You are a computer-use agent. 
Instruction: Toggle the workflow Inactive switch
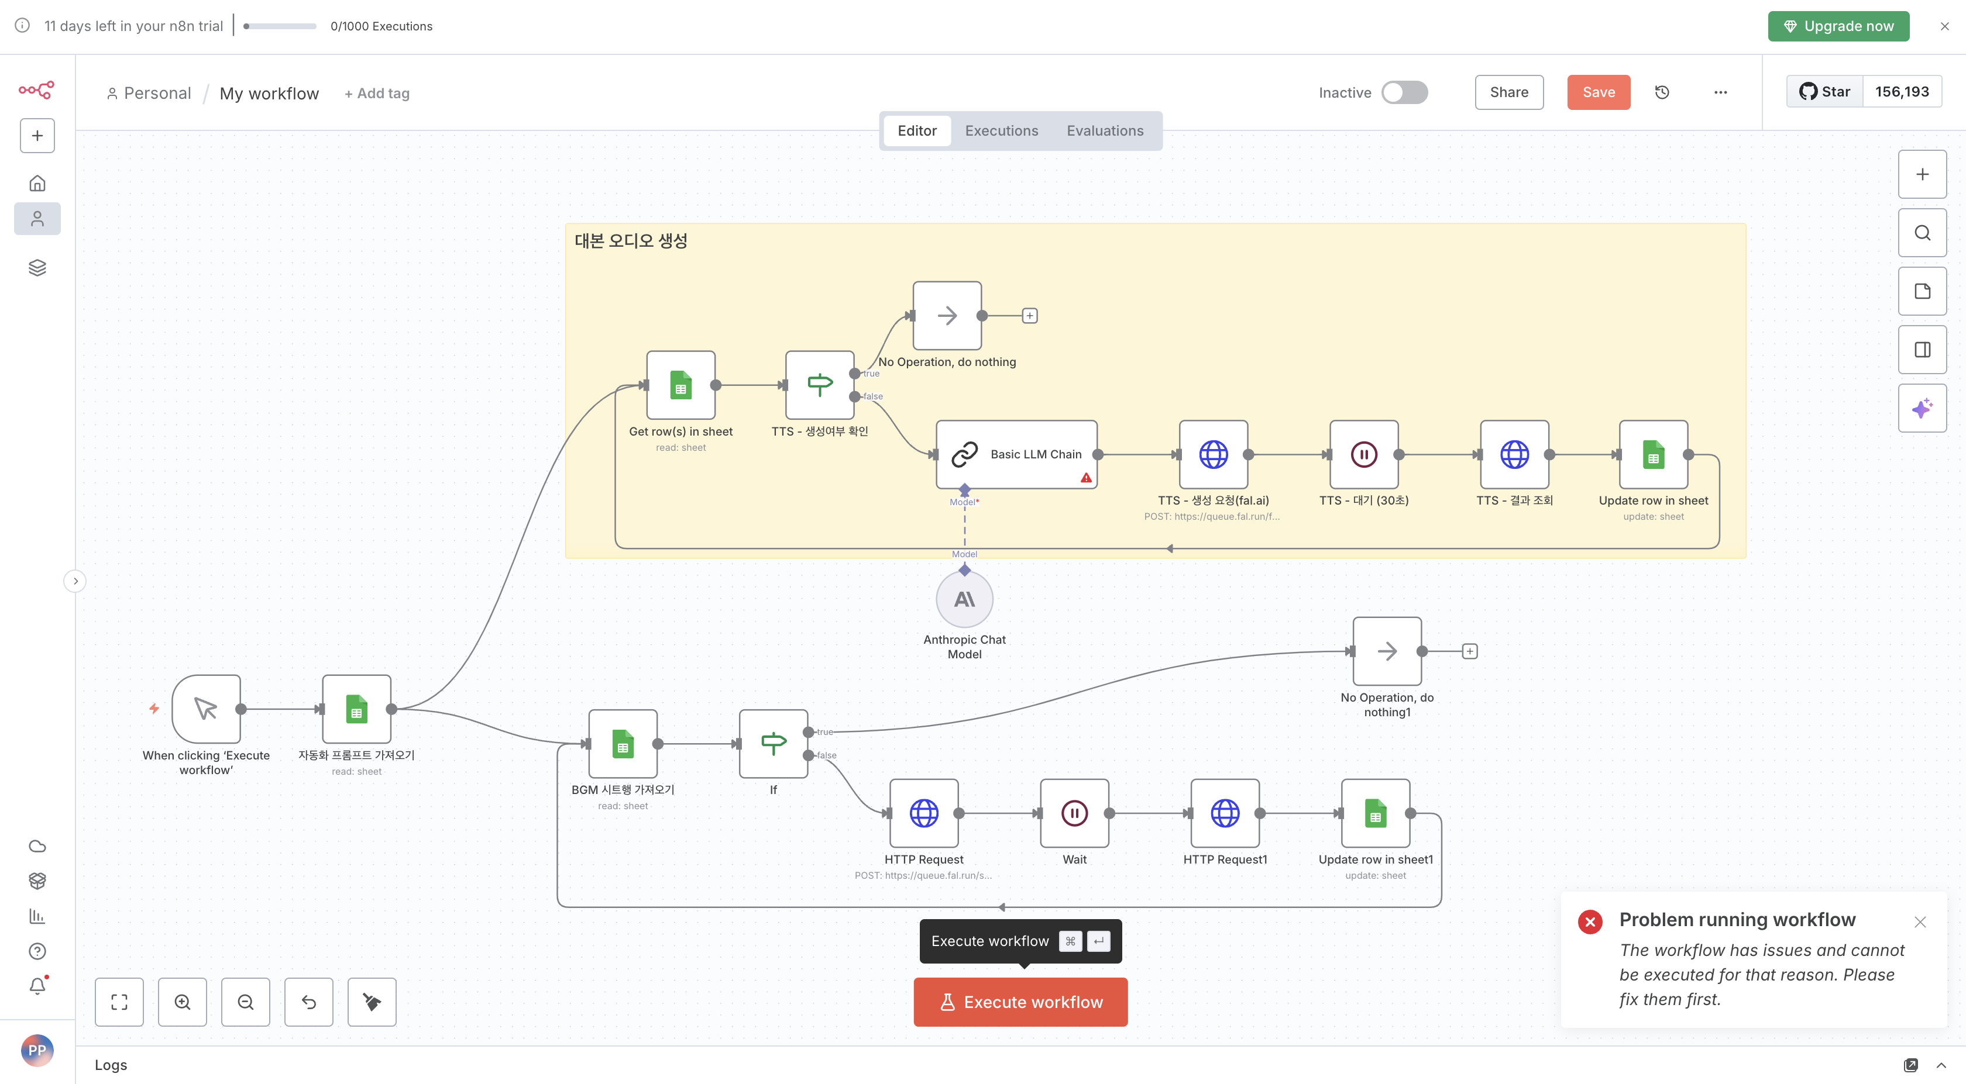1404,92
